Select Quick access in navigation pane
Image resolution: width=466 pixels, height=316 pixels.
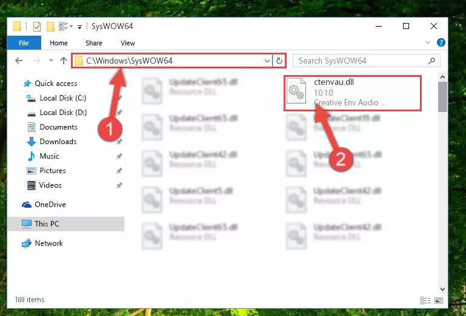click(56, 84)
